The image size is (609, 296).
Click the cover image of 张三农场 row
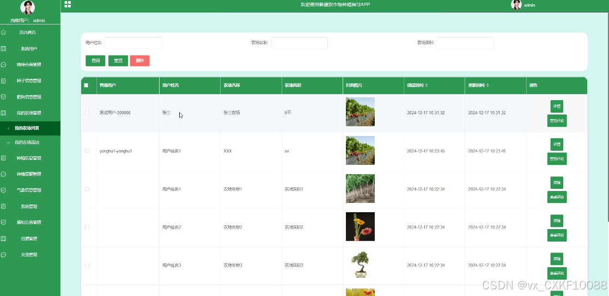(360, 112)
